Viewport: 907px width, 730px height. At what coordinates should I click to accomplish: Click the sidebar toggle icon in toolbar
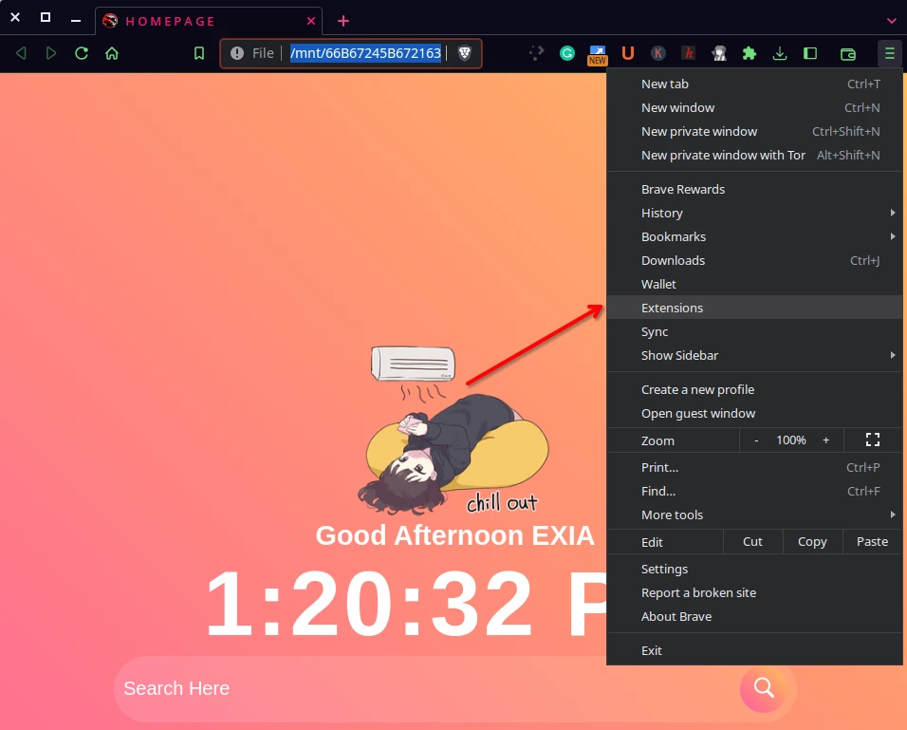(x=810, y=53)
